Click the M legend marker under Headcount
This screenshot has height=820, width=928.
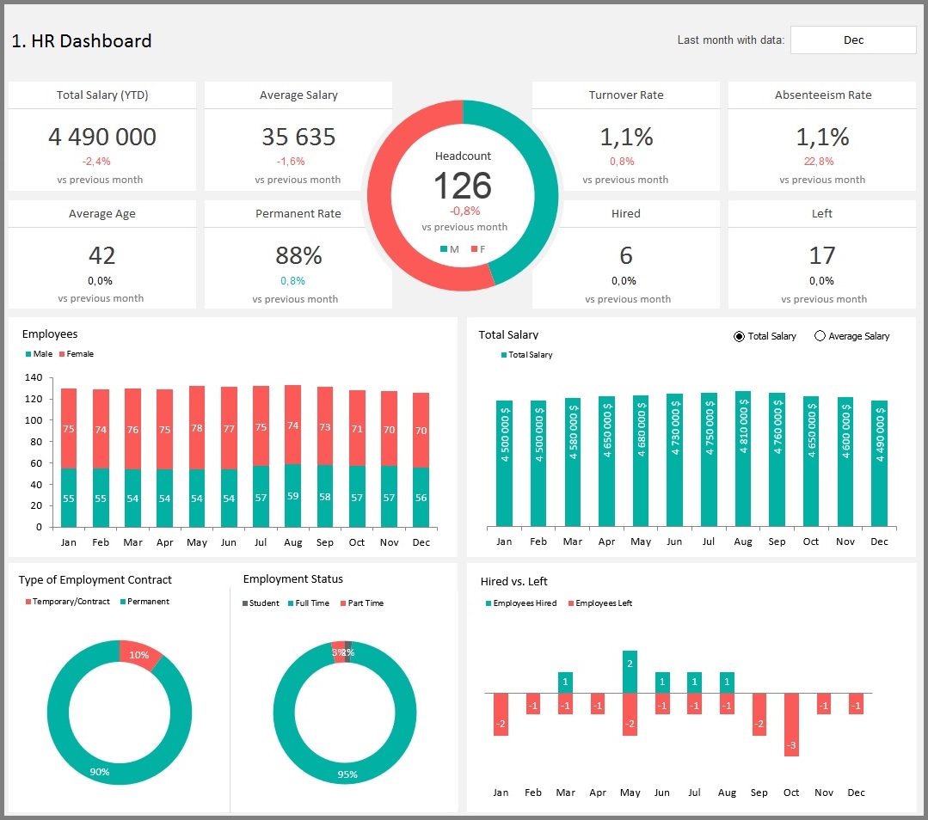coord(444,249)
